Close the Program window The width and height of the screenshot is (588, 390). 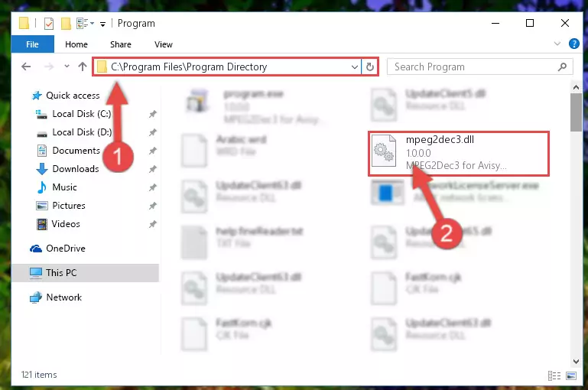point(565,23)
